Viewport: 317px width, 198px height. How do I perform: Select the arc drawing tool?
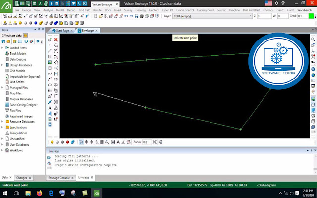pyautogui.click(x=50, y=79)
